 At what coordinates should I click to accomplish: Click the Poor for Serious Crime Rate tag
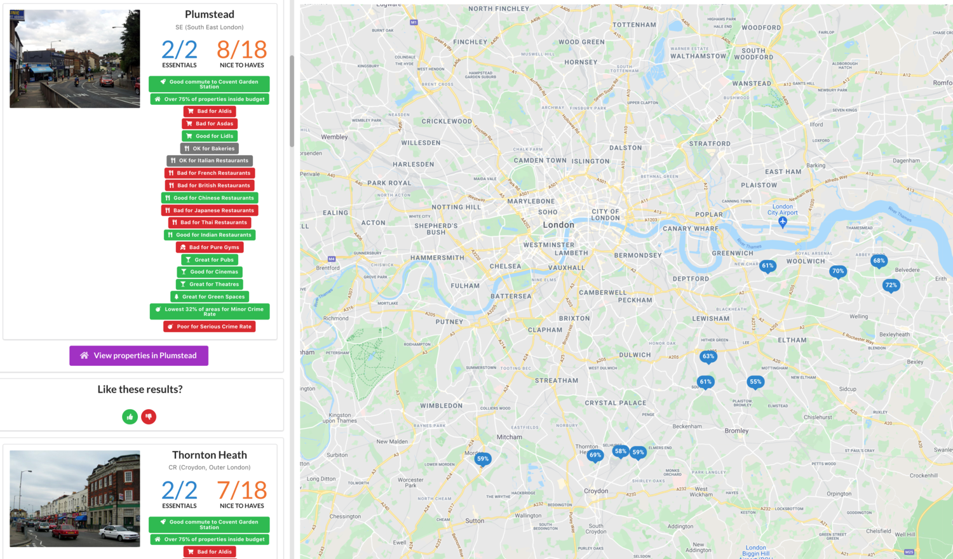(x=210, y=327)
